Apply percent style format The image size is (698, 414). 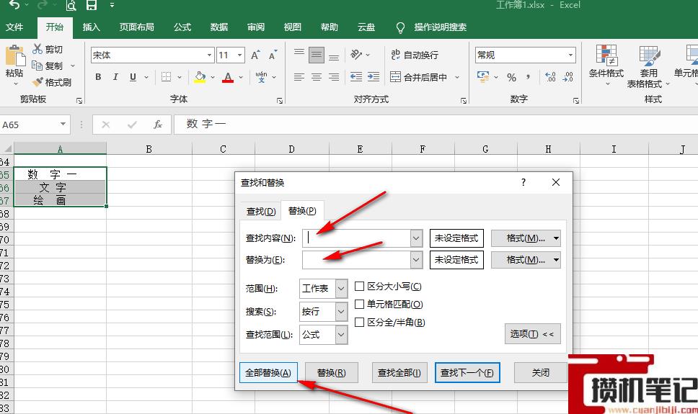[x=511, y=77]
